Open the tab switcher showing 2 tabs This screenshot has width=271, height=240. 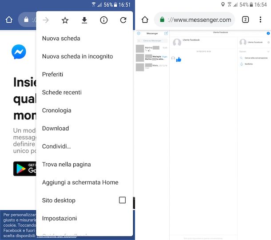[x=245, y=20]
